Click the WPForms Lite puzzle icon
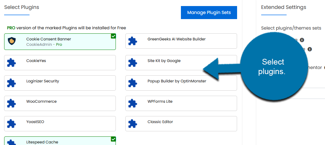This screenshot has width=325, height=145. pyautogui.click(x=133, y=104)
